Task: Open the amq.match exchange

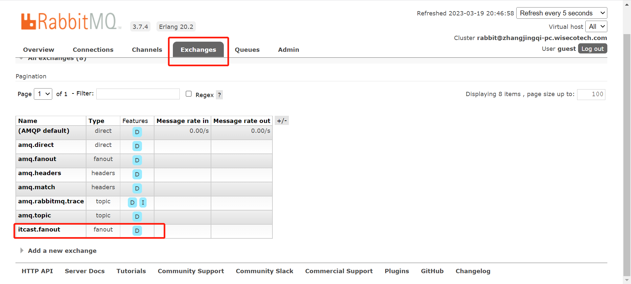Action: (x=36, y=187)
